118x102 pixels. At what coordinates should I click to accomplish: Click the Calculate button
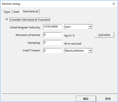[x=104, y=35]
